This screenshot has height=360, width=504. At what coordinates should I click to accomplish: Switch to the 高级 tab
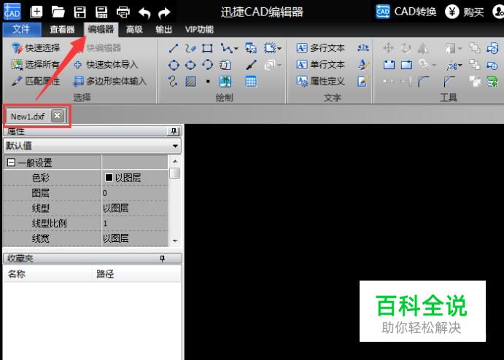point(134,30)
